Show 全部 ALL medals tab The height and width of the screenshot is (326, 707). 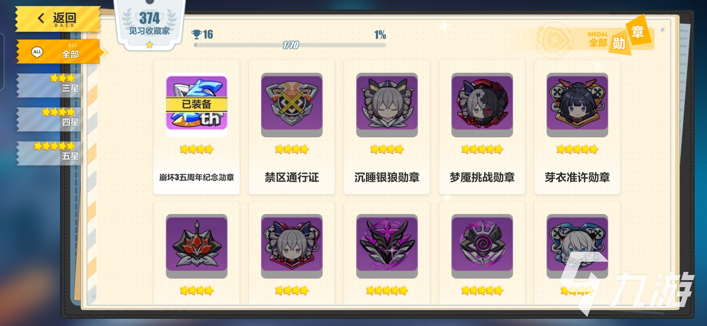click(58, 51)
